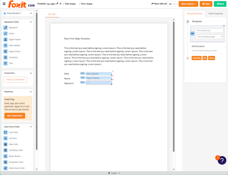Select the Text Box icon

tap(5, 138)
